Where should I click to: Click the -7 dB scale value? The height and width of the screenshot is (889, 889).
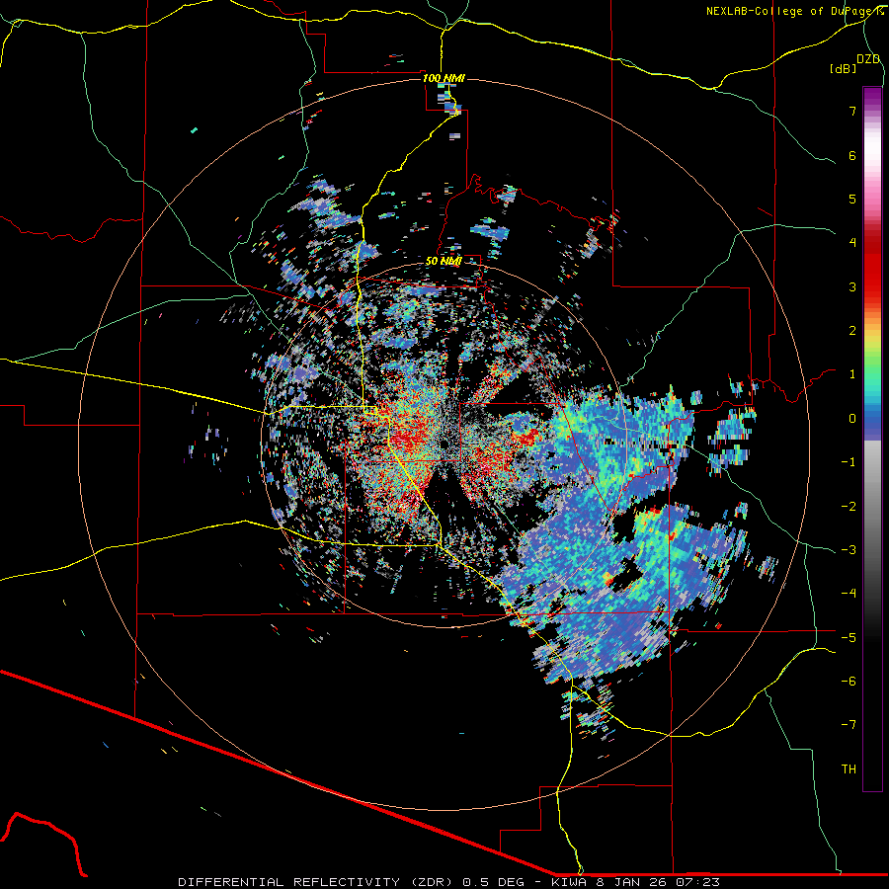[x=849, y=725]
